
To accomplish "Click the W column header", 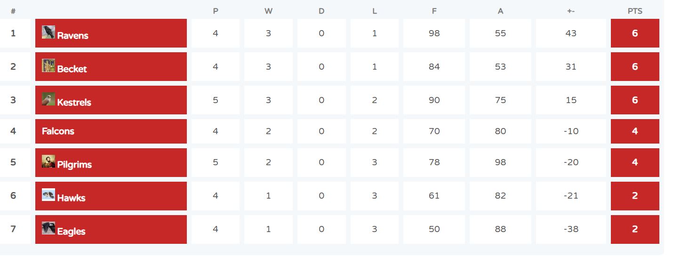I will [x=268, y=11].
